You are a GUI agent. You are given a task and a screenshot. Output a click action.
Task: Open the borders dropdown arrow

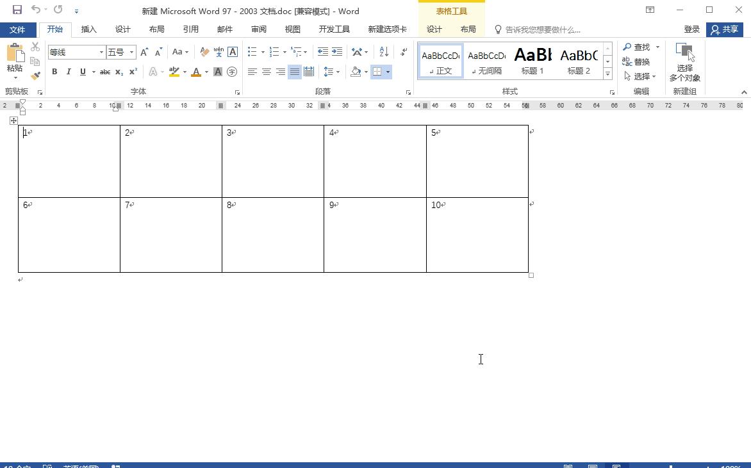(388, 72)
